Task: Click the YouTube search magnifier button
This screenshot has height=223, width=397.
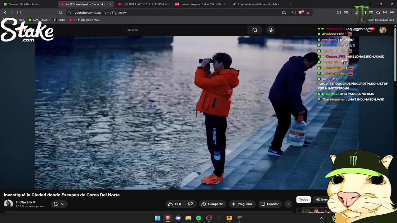Action: click(x=255, y=30)
